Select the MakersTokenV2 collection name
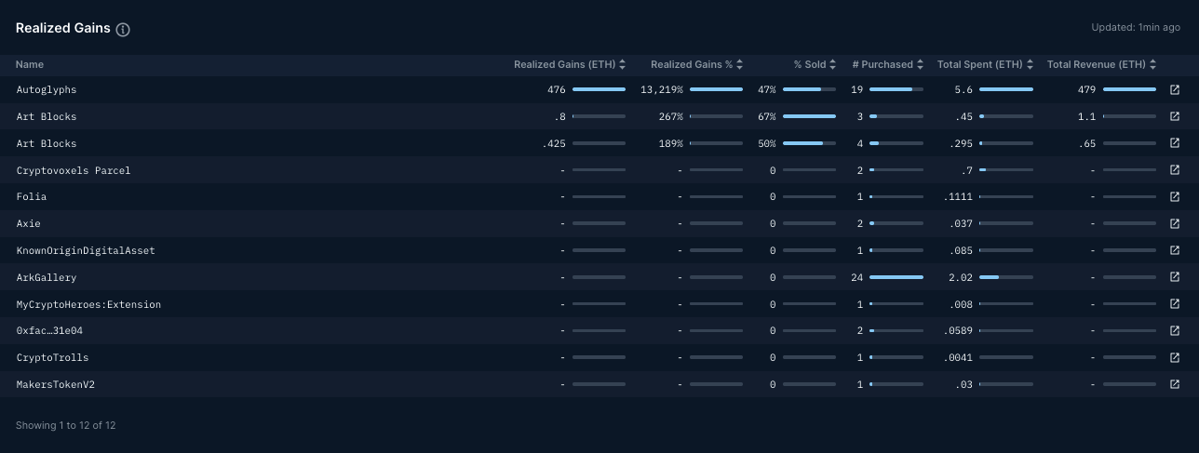Screen dimensions: 1199x453 point(56,384)
